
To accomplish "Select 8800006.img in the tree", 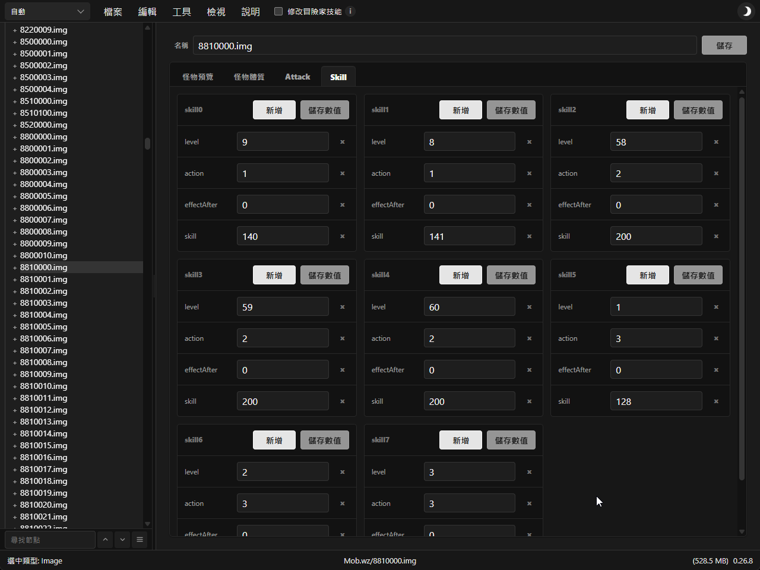I will 43,208.
